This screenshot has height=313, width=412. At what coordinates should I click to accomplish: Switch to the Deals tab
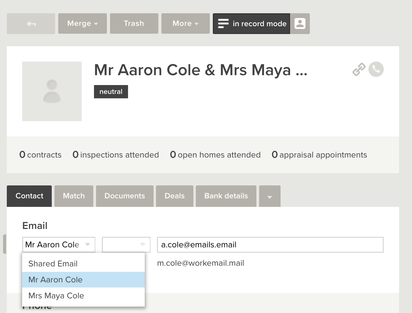pyautogui.click(x=175, y=196)
